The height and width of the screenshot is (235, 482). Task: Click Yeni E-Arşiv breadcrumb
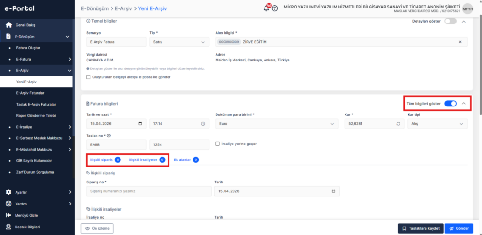tap(152, 8)
